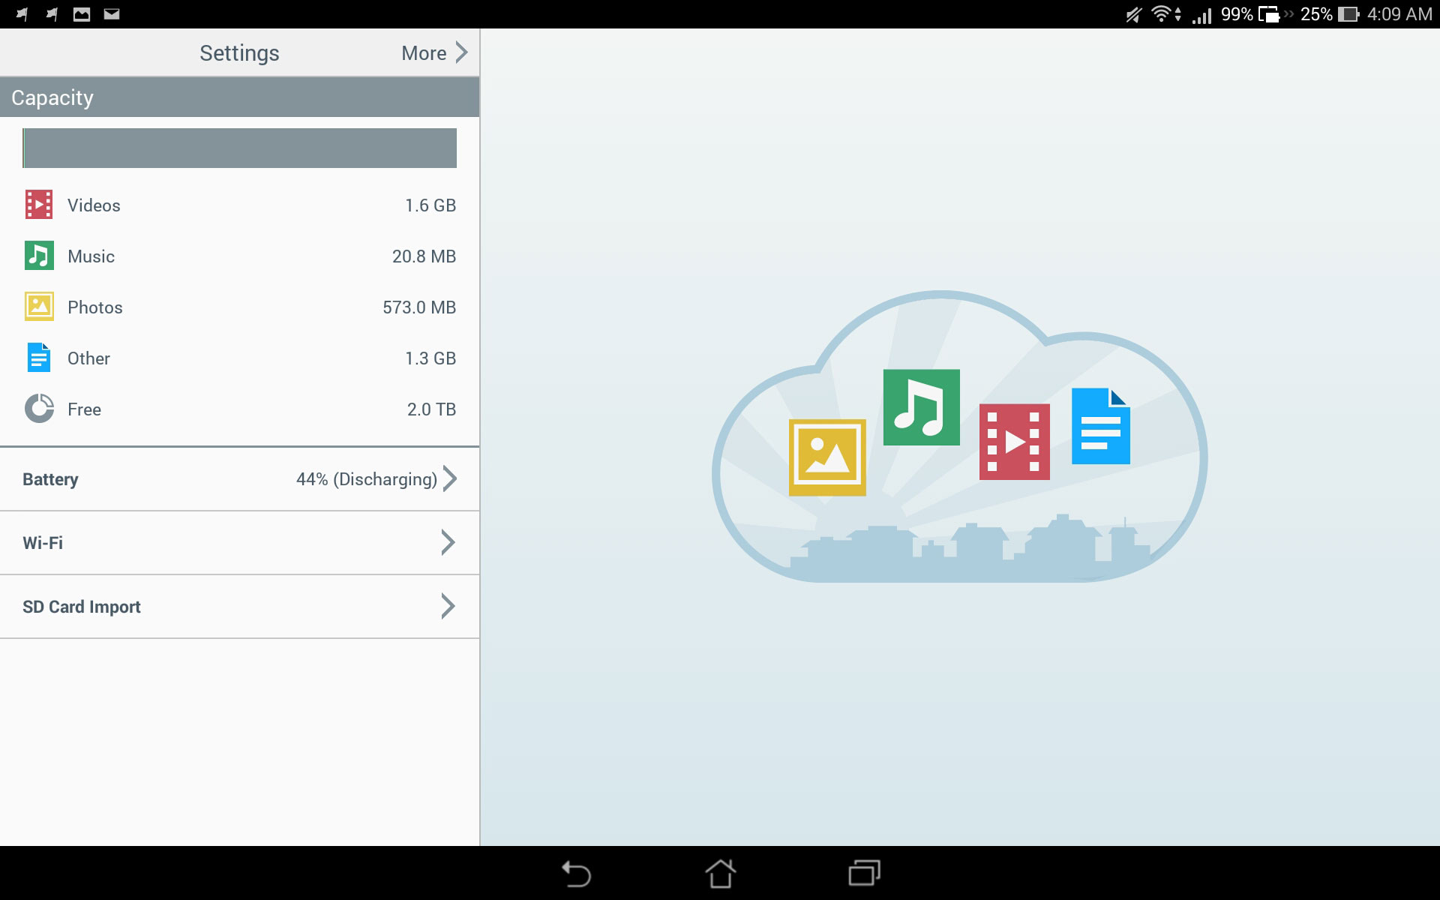Tap the yellow photo icon inside the cloud
The height and width of the screenshot is (900, 1440).
[827, 457]
